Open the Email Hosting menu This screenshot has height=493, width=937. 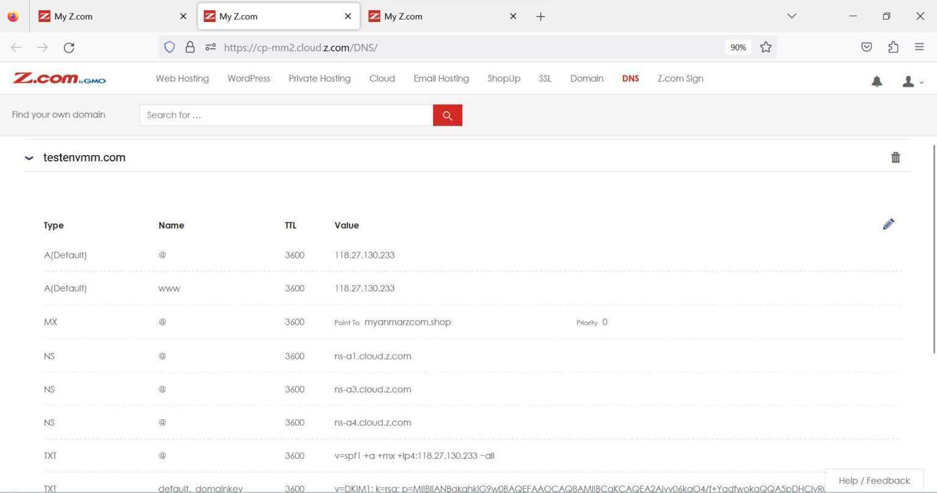click(441, 78)
